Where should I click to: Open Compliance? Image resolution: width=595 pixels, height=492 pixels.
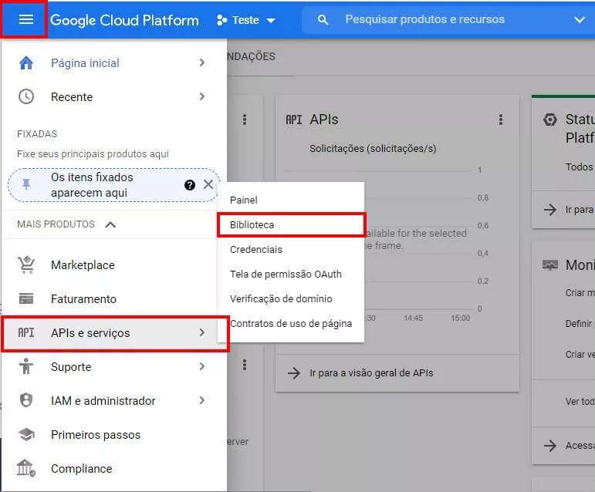pos(82,469)
